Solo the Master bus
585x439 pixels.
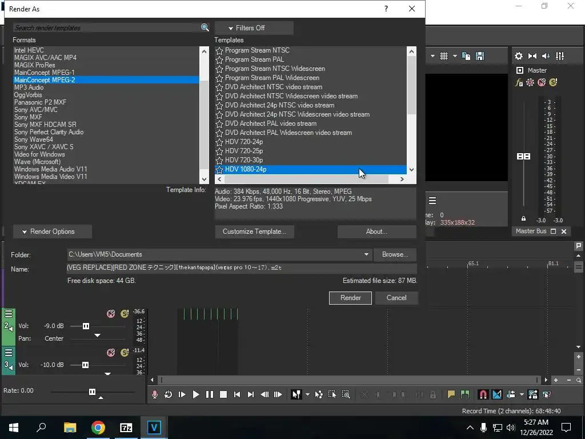click(553, 82)
